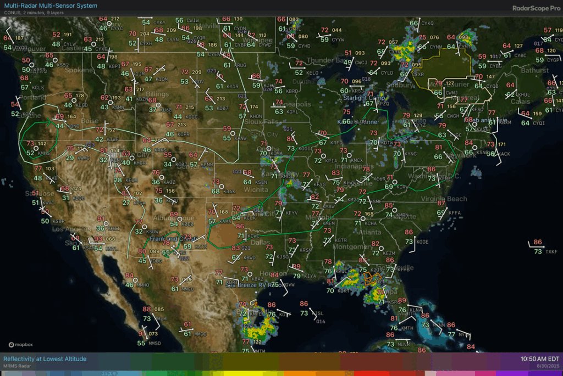Select the KMEM station label
This screenshot has height=376, width=563.
point(329,223)
